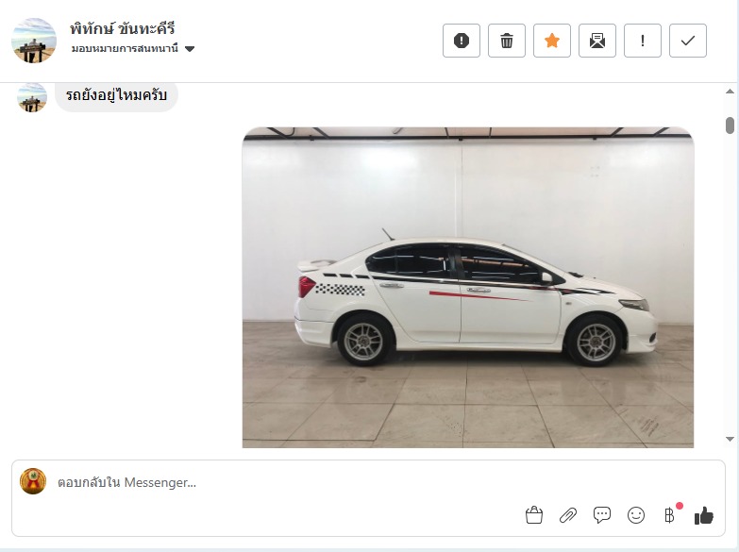
Task: Open the shopping bag products icon
Action: 534,515
